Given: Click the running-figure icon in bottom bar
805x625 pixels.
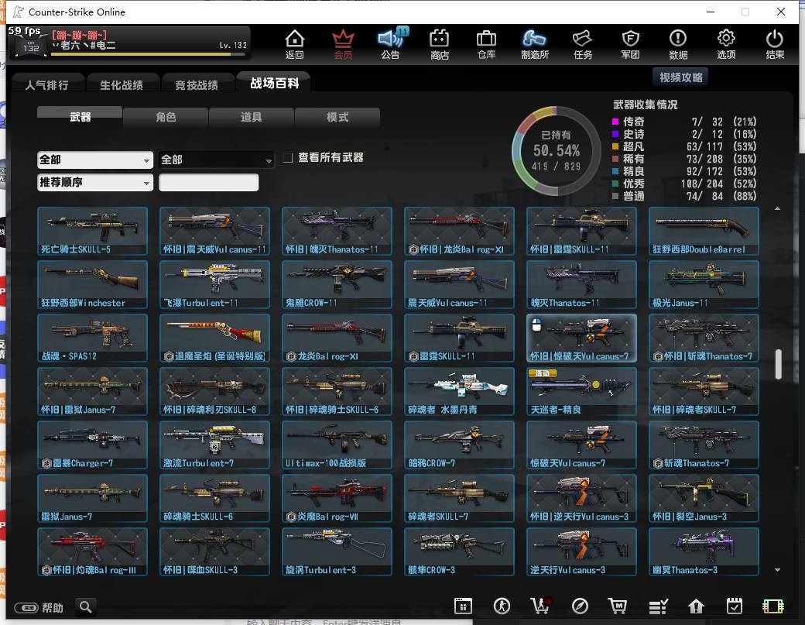Looking at the screenshot, I should point(502,606).
